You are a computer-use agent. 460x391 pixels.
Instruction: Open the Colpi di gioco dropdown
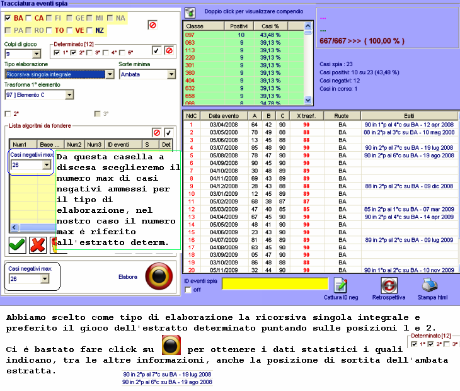tap(37, 54)
